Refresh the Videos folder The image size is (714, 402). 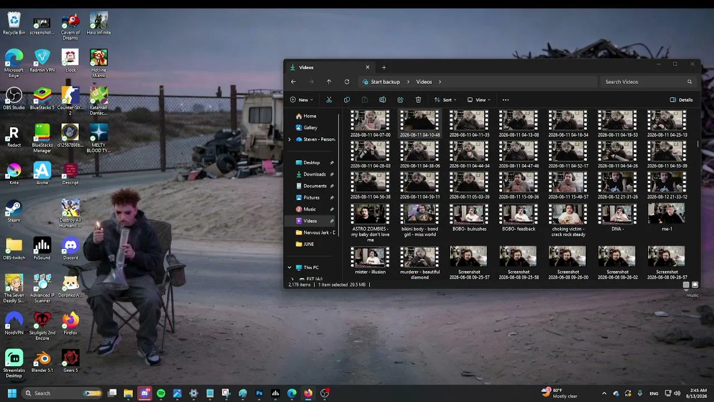click(x=347, y=82)
